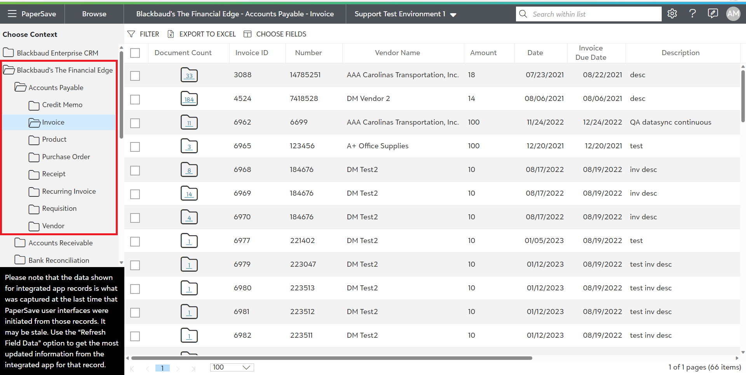Image resolution: width=746 pixels, height=375 pixels.
Task: Select Purchase Order in context tree
Action: click(x=66, y=157)
